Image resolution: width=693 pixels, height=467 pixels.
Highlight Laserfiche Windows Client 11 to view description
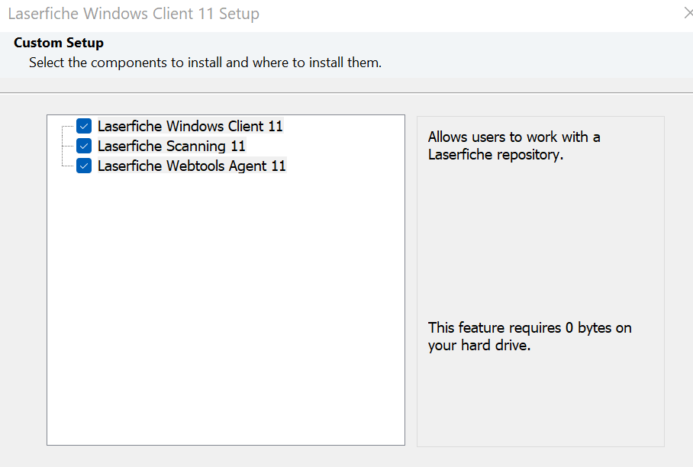(x=189, y=126)
